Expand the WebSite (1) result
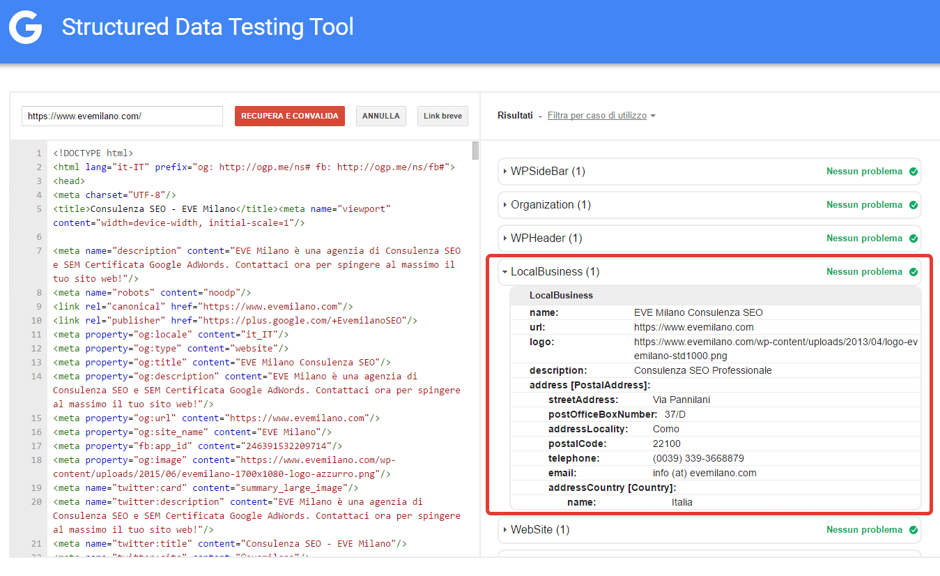The image size is (940, 576). tap(709, 530)
